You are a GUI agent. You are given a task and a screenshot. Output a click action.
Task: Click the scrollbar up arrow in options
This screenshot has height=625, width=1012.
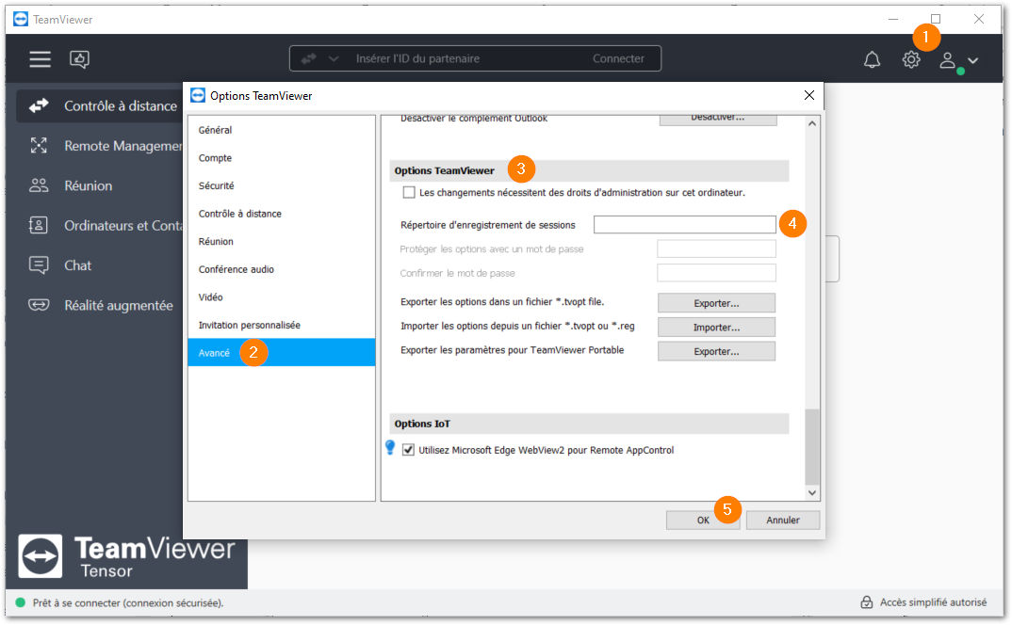tap(812, 123)
